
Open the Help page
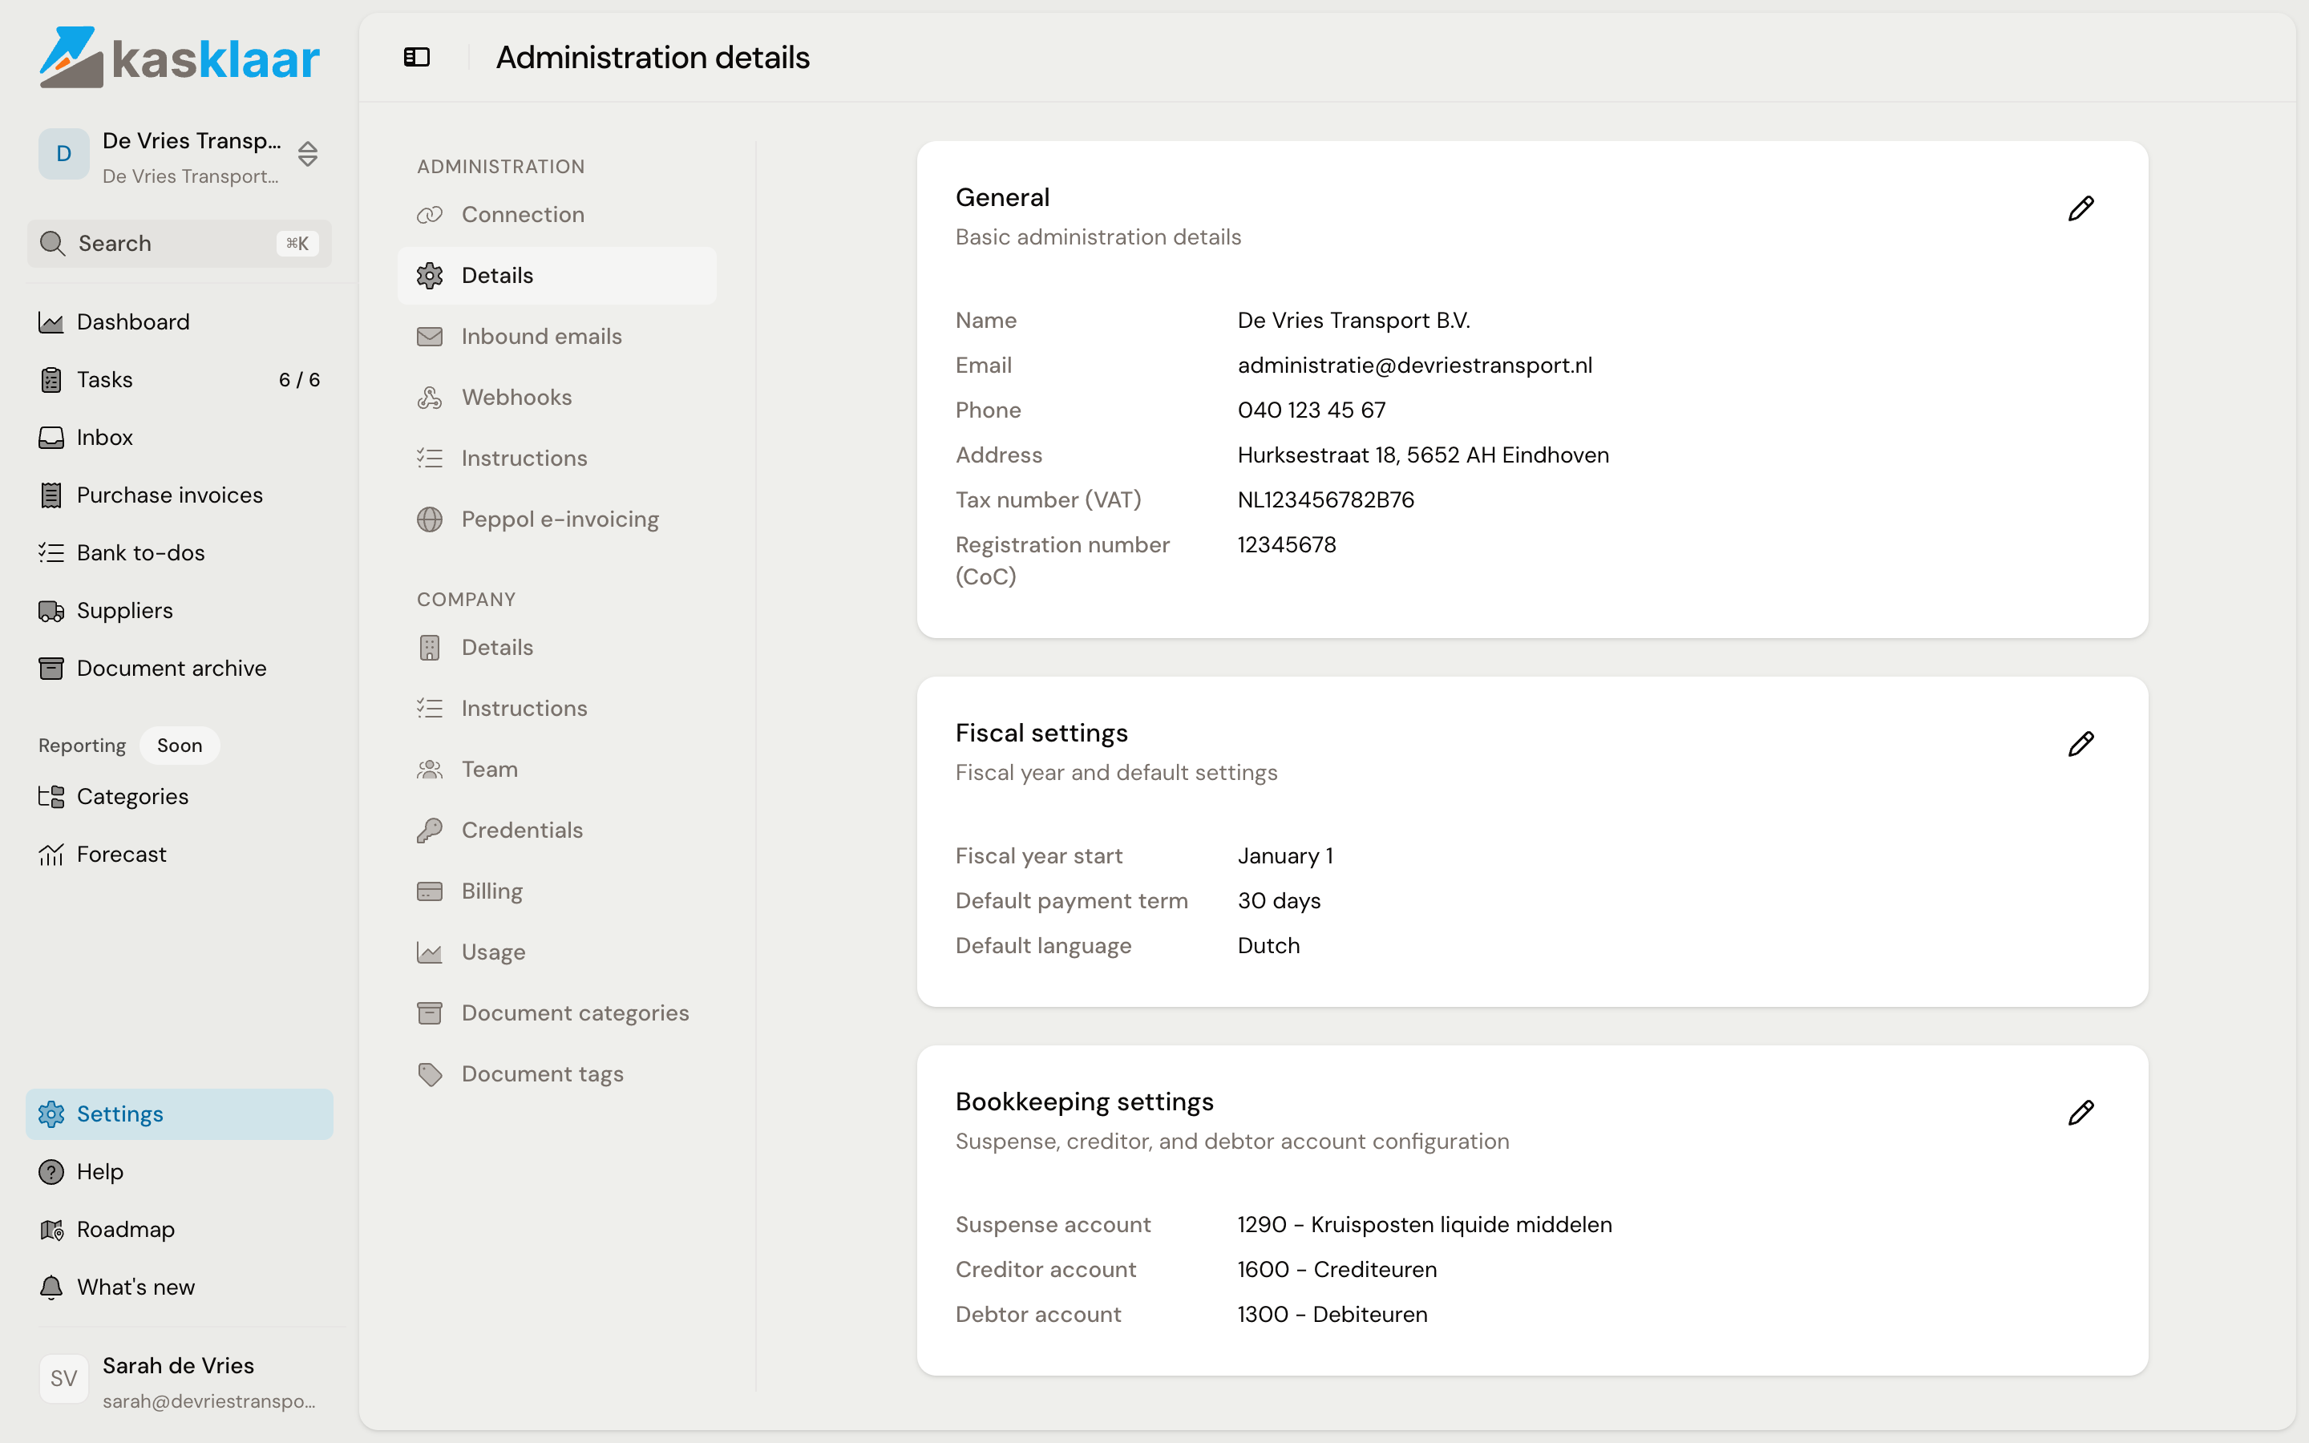[x=180, y=1172]
